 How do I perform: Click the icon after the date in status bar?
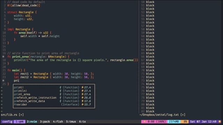[220, 122]
